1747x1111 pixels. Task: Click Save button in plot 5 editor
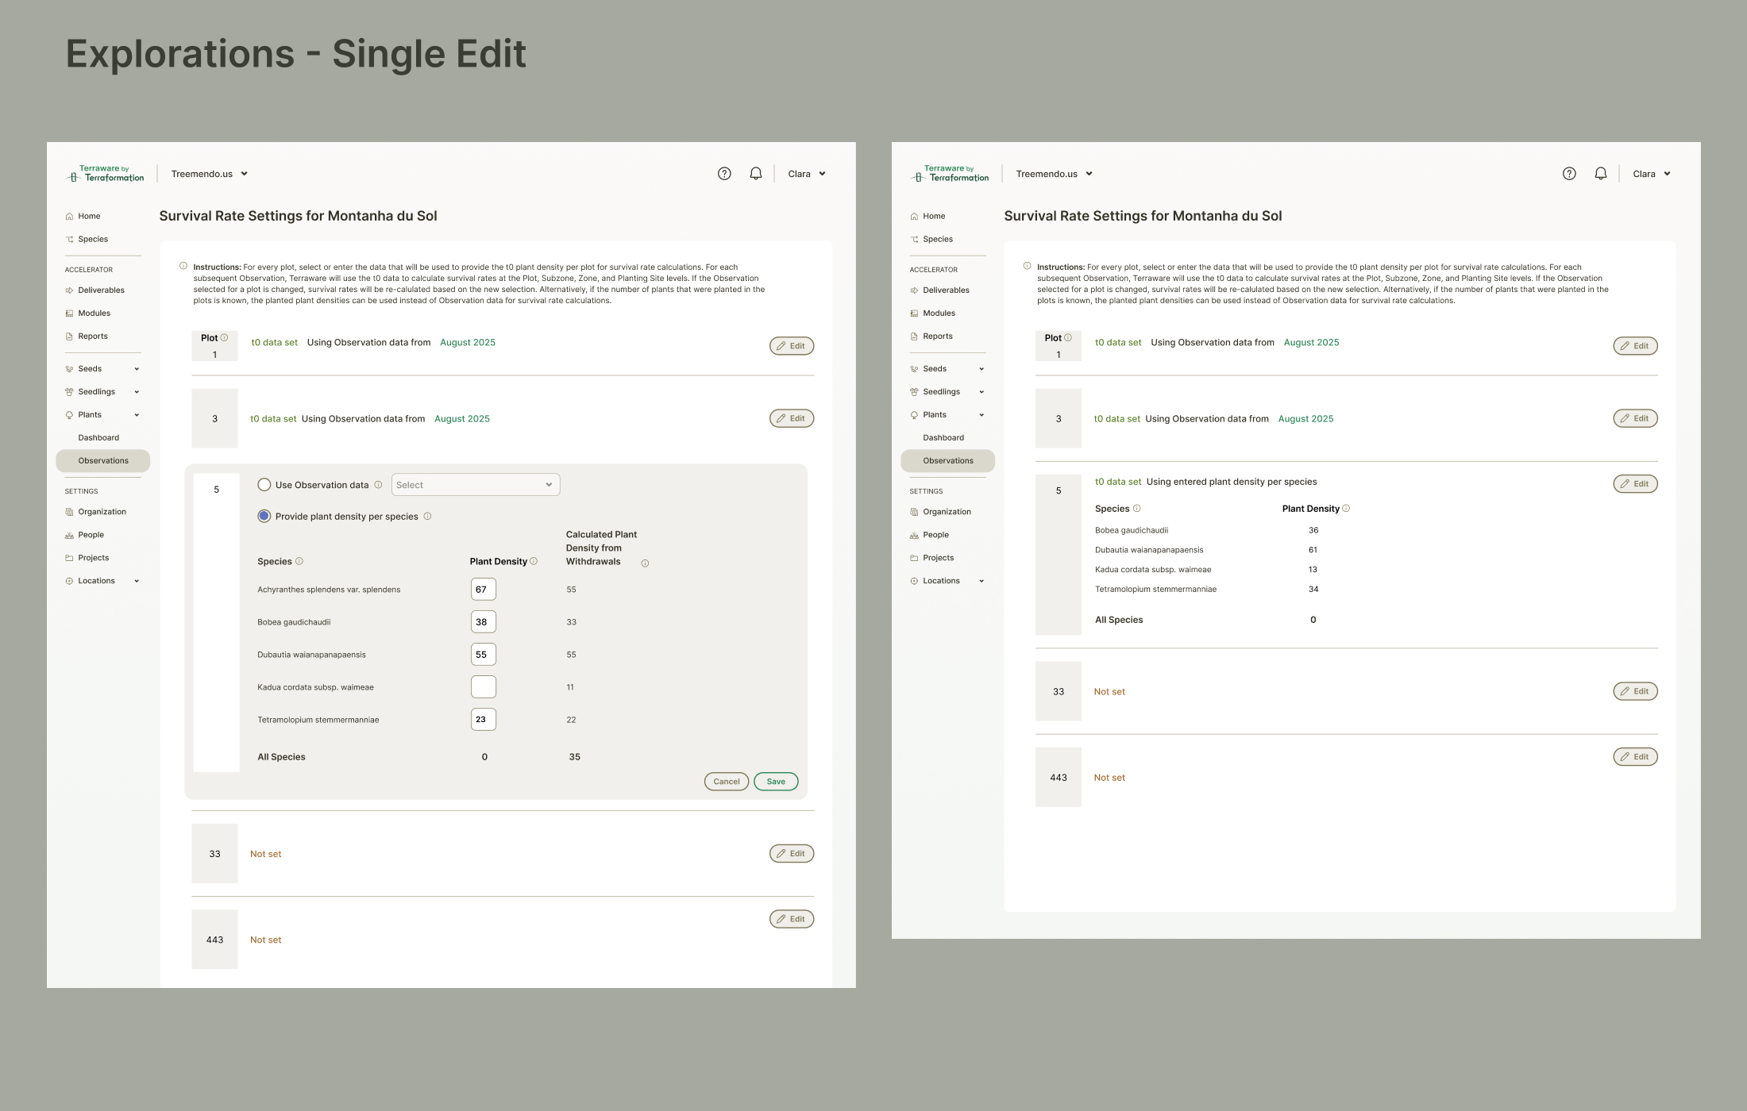pyautogui.click(x=775, y=782)
